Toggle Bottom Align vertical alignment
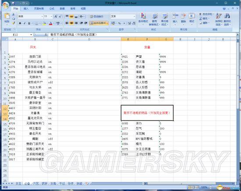Screen dimensions: 241x191 click(x=76, y=16)
